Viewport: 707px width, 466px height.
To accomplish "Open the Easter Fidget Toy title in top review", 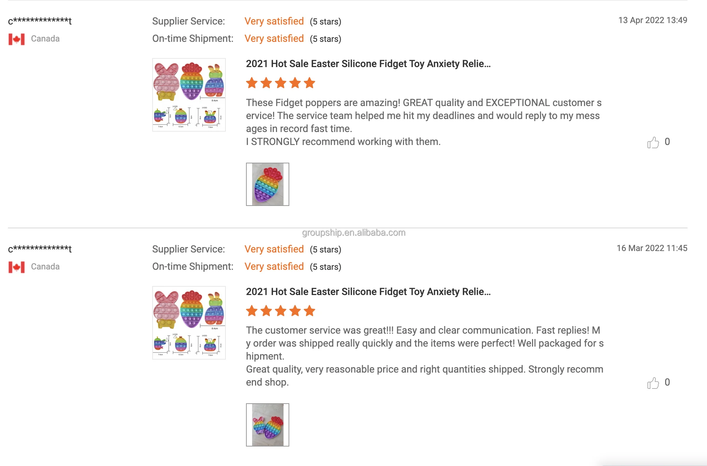I will pyautogui.click(x=368, y=64).
